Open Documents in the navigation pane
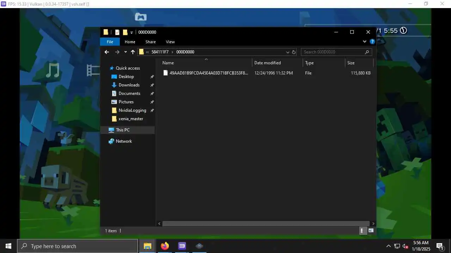 [129, 93]
